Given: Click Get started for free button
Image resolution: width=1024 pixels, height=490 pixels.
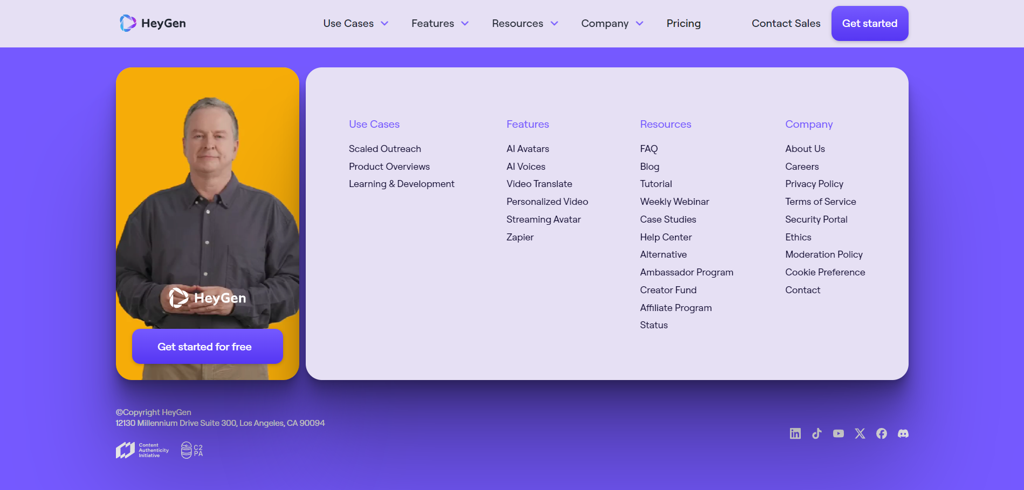Looking at the screenshot, I should coord(208,346).
